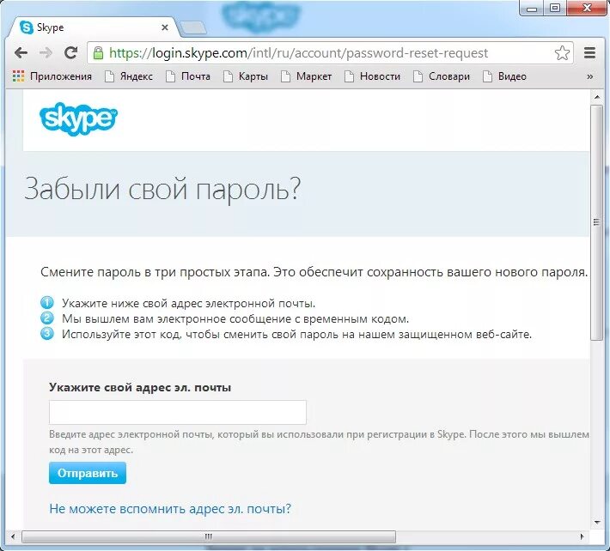Viewport: 610px width, 551px height.
Task: Close the Skype tab
Action: (x=165, y=27)
